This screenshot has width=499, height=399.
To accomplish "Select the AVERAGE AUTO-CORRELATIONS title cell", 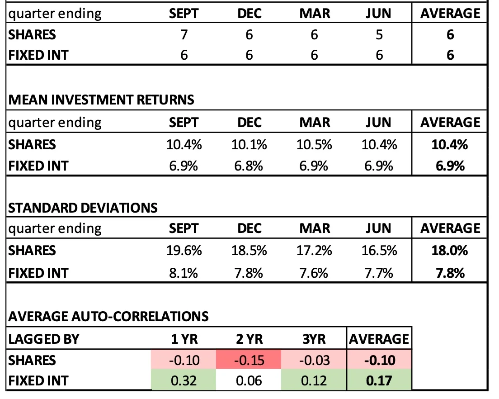I will point(108,315).
